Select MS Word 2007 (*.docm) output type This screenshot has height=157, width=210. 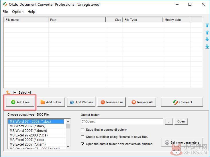coord(36,130)
